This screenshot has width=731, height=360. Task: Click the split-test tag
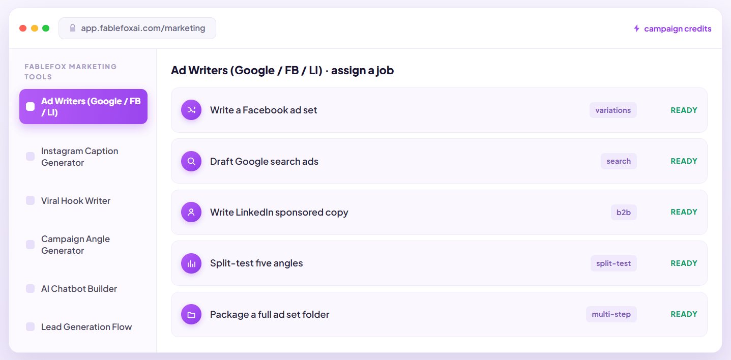613,263
